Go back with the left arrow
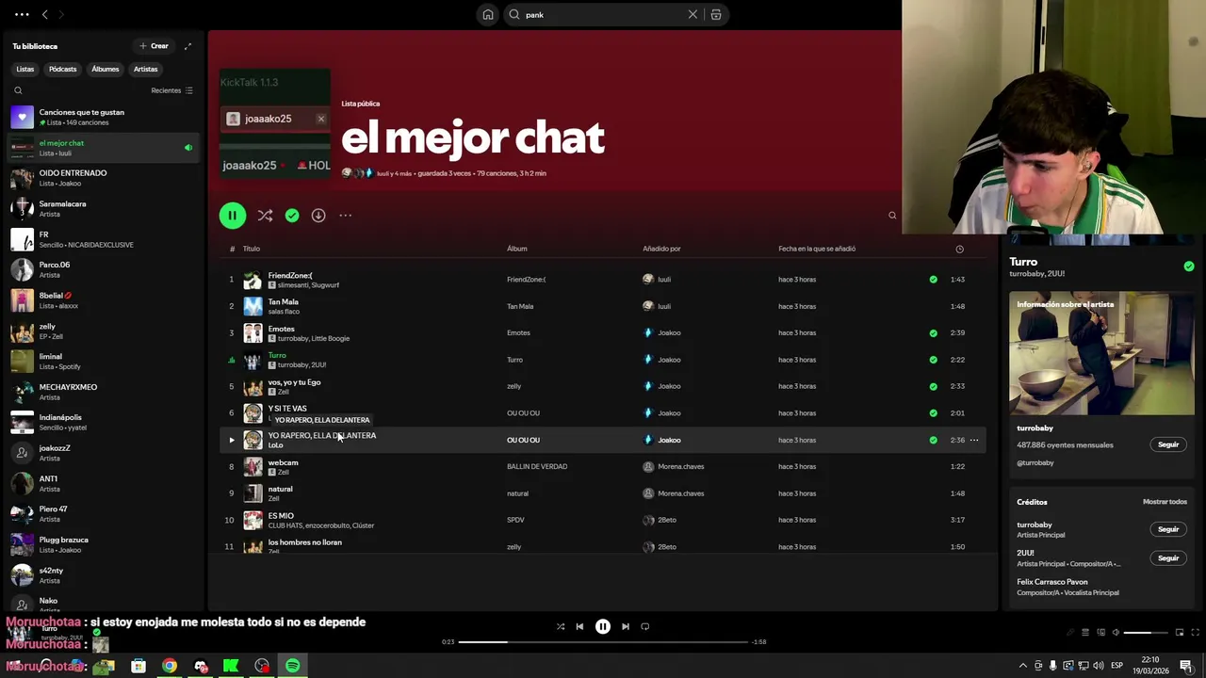The image size is (1206, 678). 44,14
